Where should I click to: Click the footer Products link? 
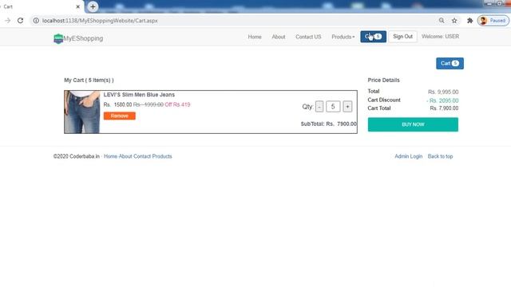coord(162,156)
